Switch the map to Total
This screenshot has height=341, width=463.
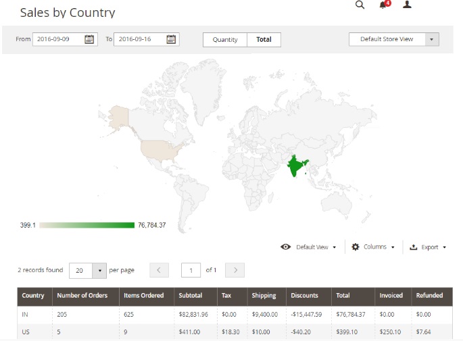point(264,40)
